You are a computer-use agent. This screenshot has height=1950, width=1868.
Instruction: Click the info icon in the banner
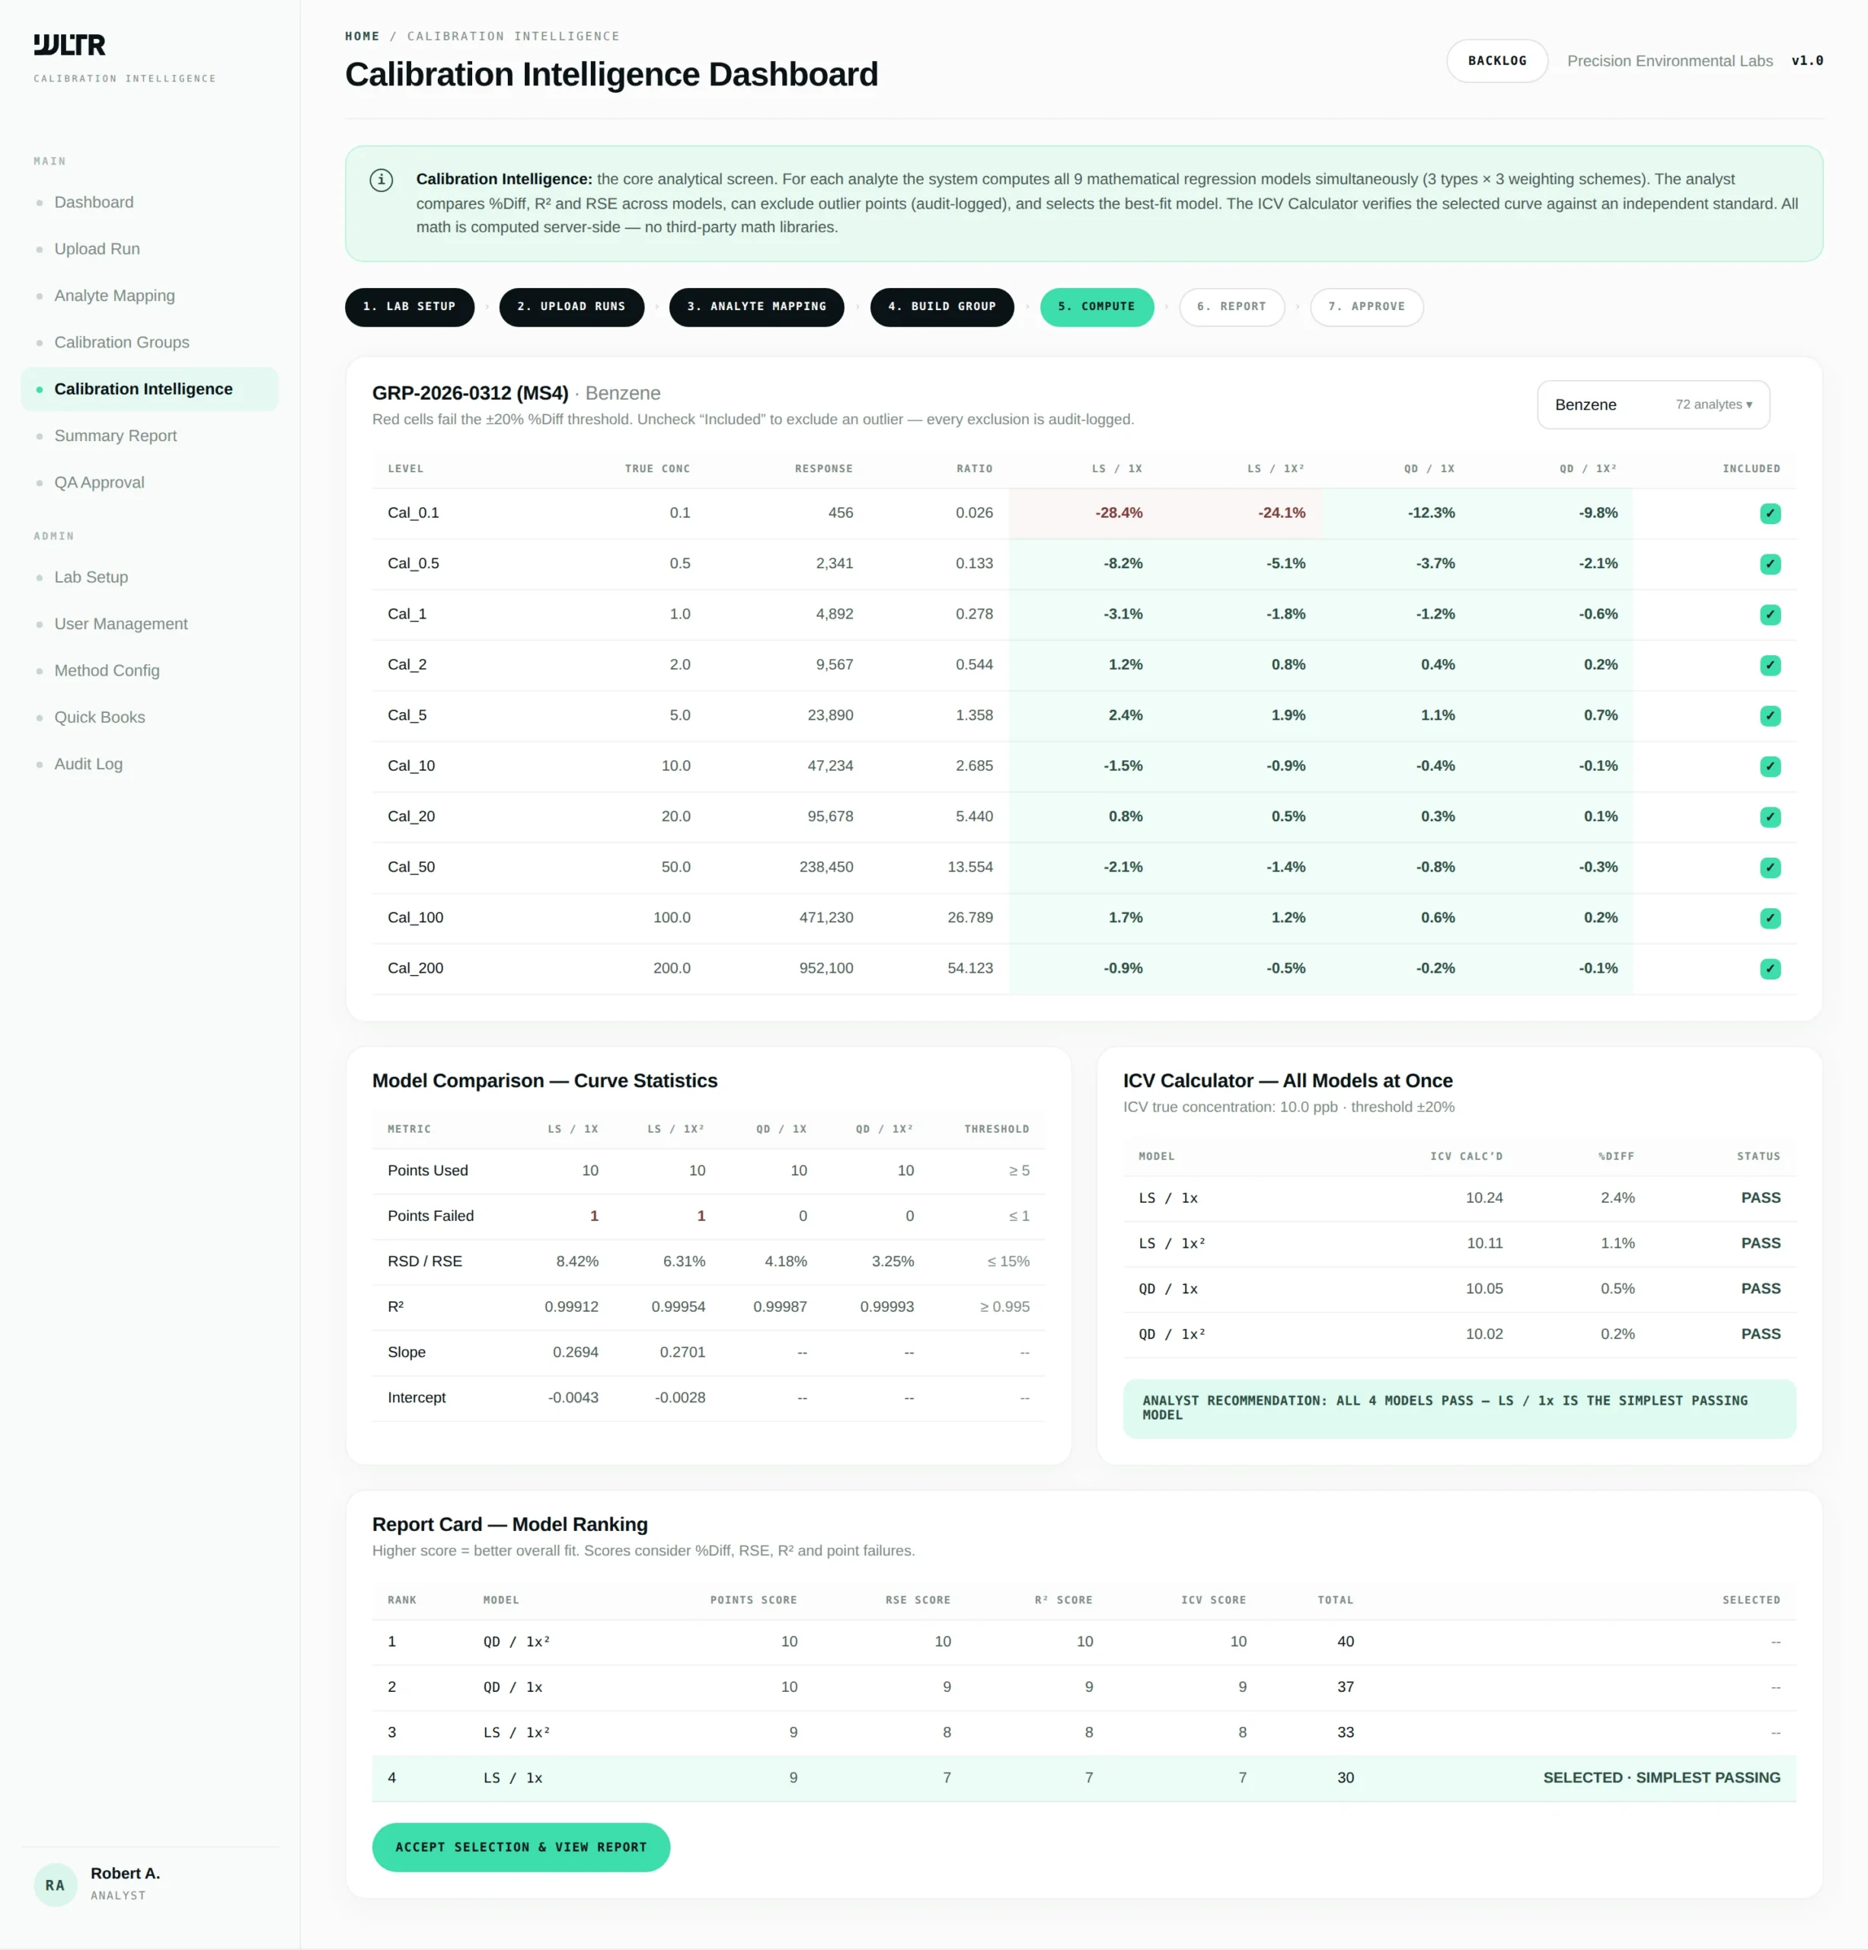pos(381,180)
